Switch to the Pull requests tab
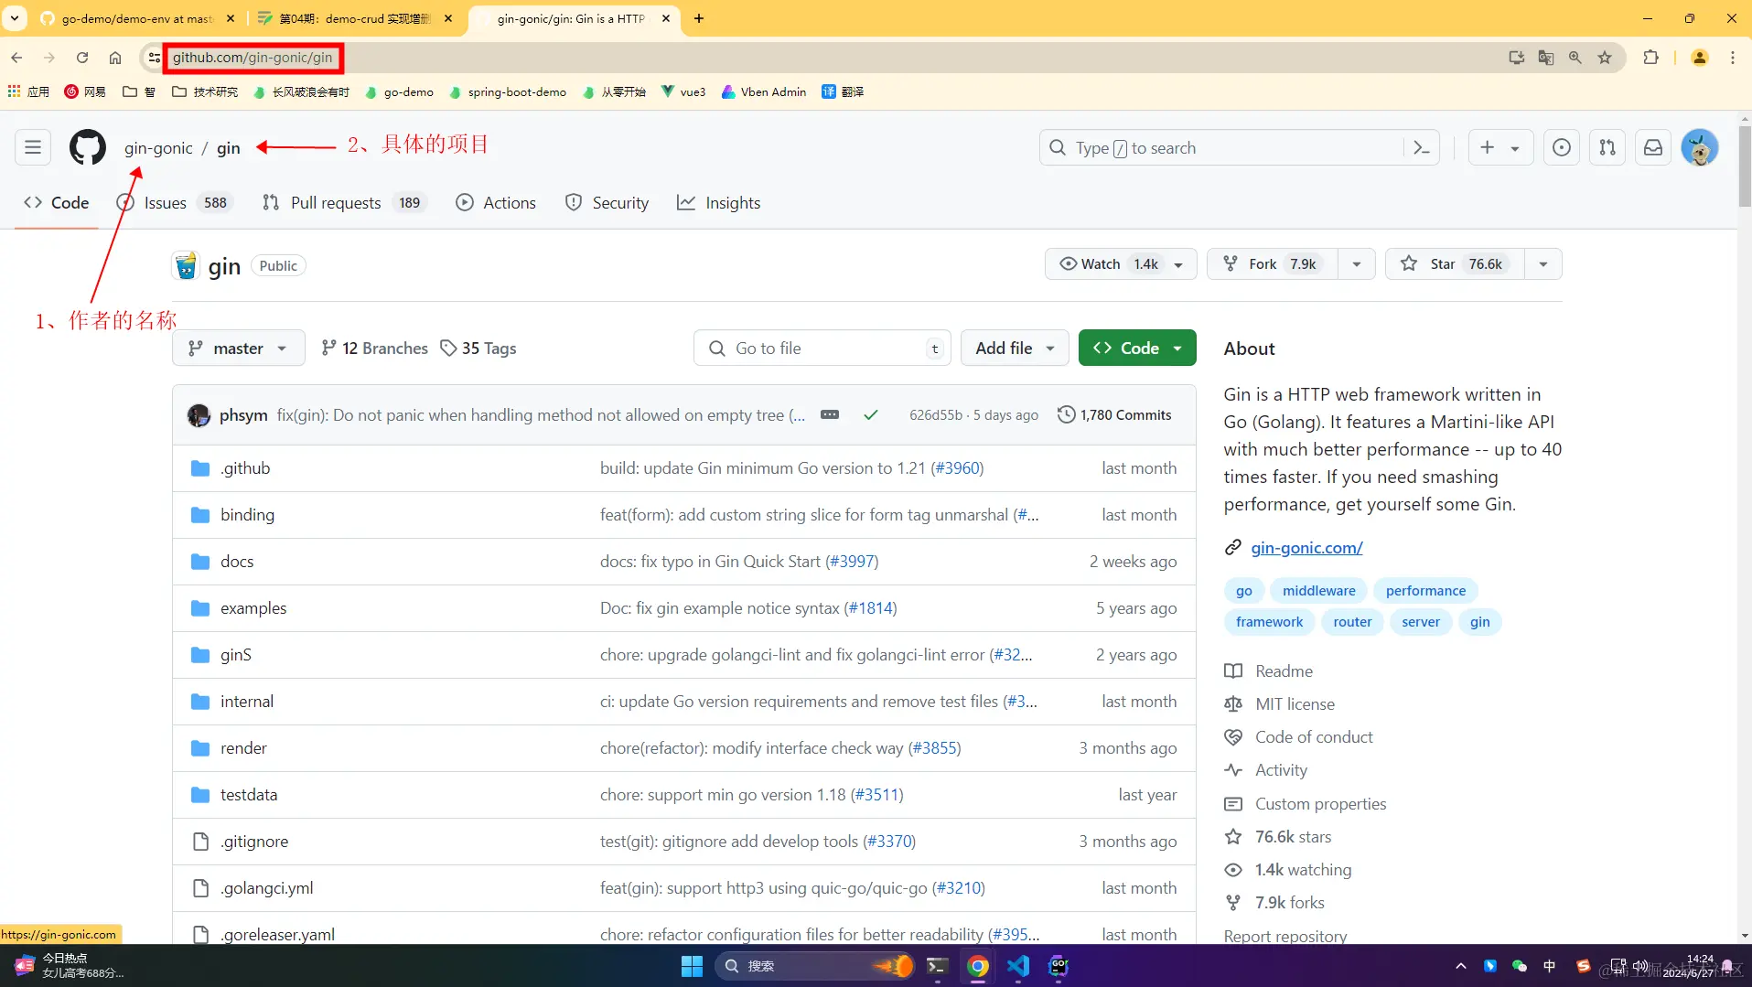Image resolution: width=1752 pixels, height=987 pixels. 344,203
